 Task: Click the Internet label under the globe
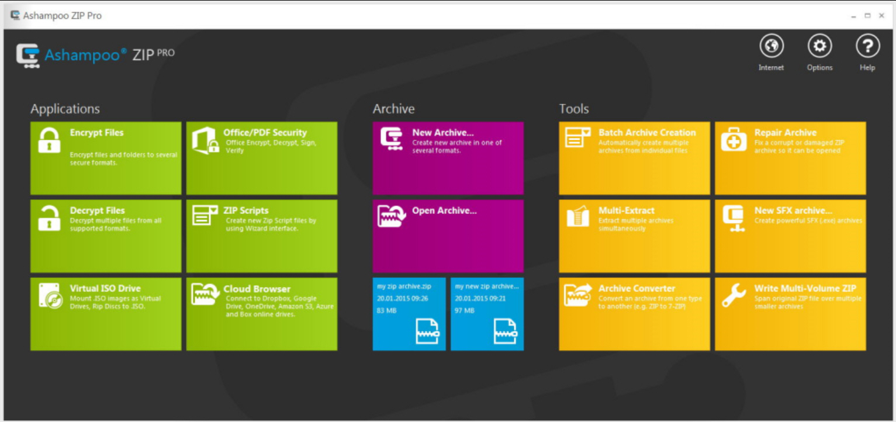(x=771, y=68)
